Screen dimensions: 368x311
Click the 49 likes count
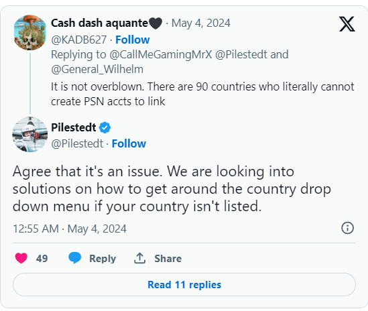point(42,259)
